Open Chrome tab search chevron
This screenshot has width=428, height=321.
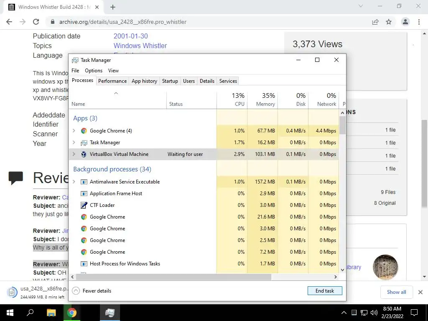click(361, 6)
